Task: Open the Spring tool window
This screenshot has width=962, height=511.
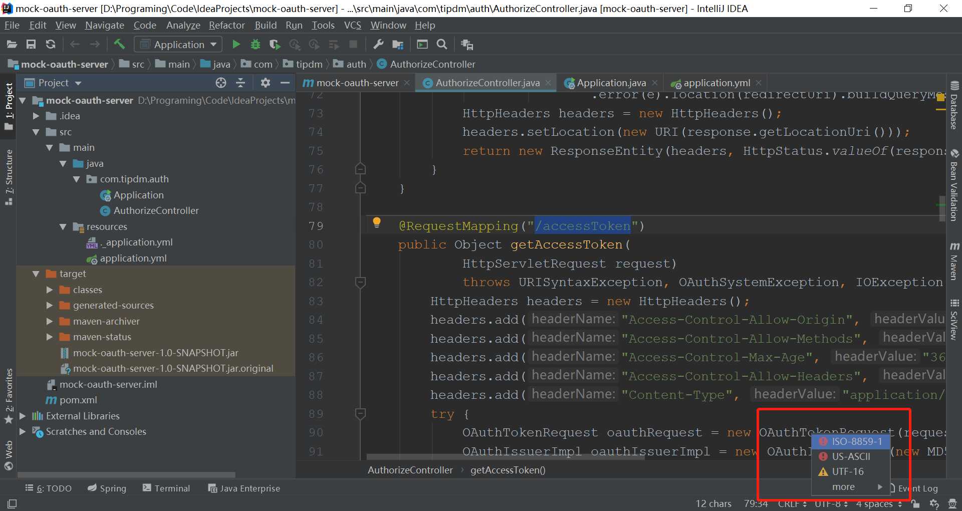Action: pos(107,488)
